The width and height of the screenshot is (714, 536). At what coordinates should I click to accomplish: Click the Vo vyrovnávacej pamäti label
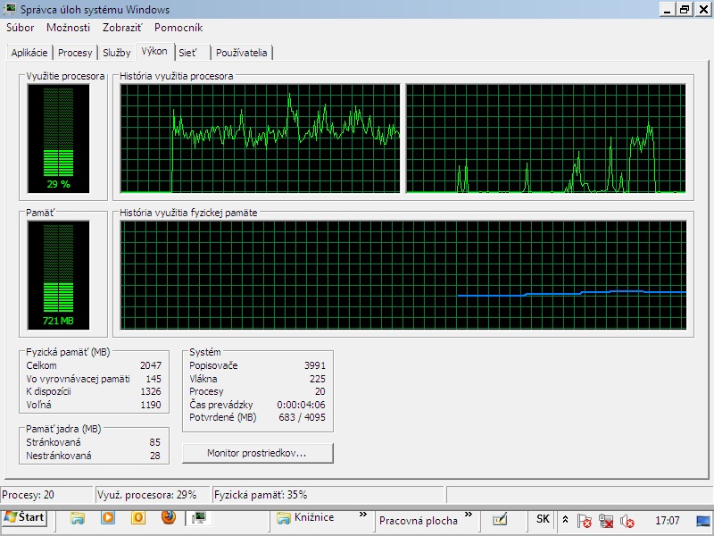[78, 379]
